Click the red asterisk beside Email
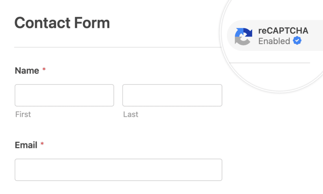The width and height of the screenshot is (323, 194). tap(42, 145)
